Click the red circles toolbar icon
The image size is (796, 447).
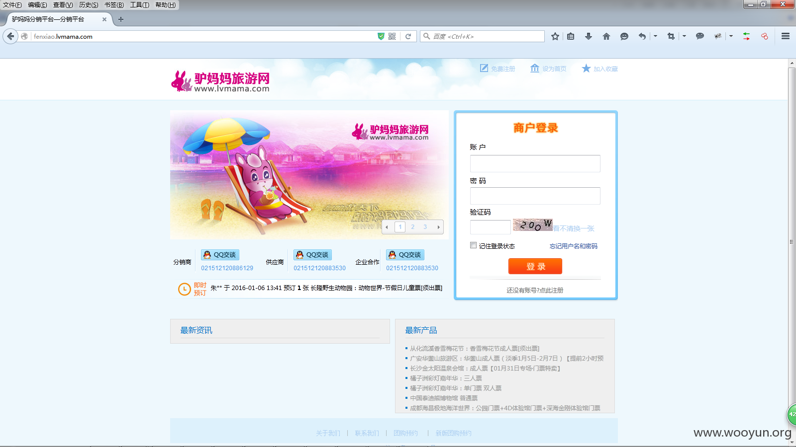coord(765,36)
